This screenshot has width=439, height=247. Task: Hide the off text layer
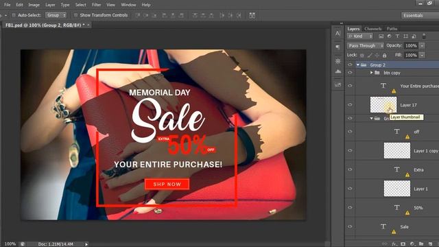pos(350,131)
